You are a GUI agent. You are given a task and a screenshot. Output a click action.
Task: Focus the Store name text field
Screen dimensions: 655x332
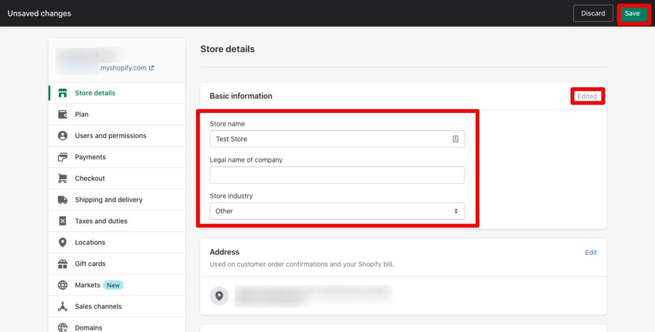(x=330, y=139)
